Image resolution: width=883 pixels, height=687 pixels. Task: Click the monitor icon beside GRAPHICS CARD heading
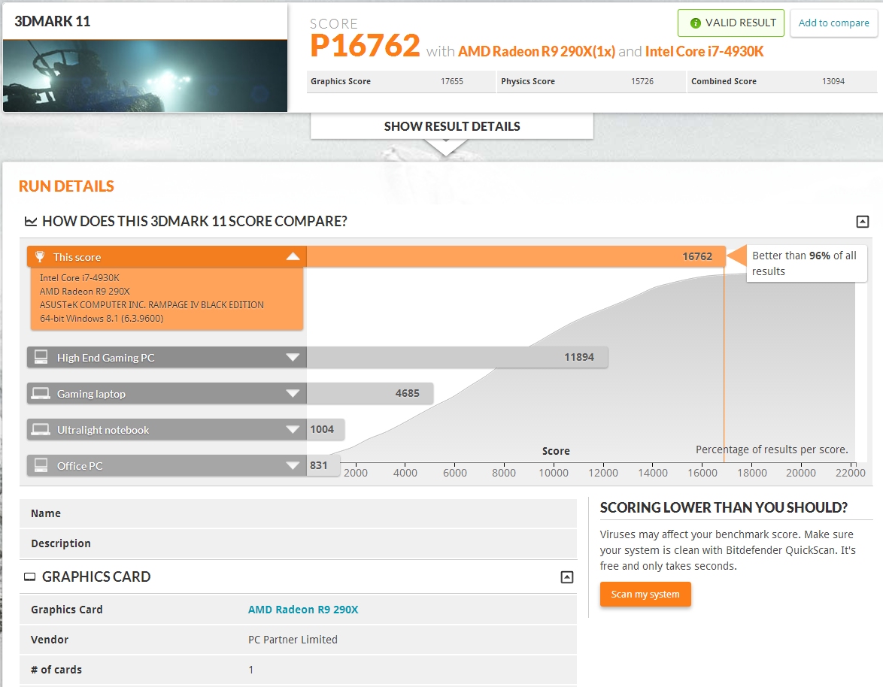tap(30, 577)
